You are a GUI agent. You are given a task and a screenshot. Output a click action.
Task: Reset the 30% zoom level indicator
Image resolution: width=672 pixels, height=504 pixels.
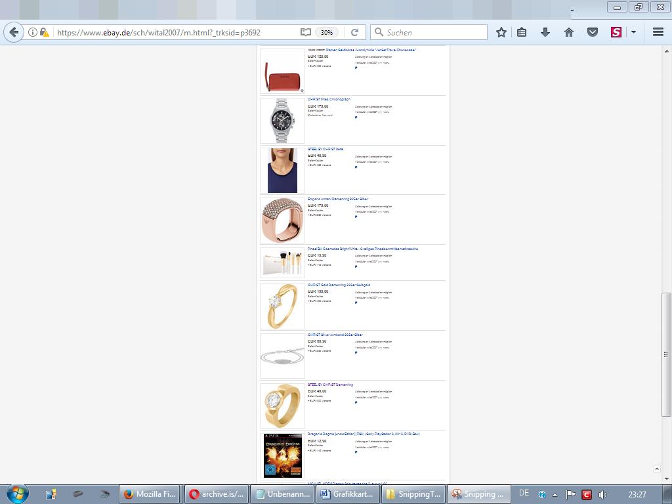coord(327,32)
